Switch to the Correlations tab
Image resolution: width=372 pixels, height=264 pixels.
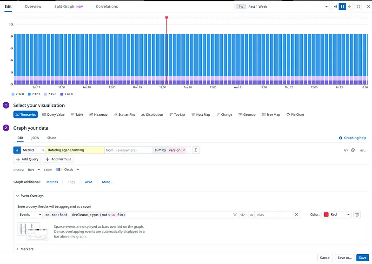106,7
